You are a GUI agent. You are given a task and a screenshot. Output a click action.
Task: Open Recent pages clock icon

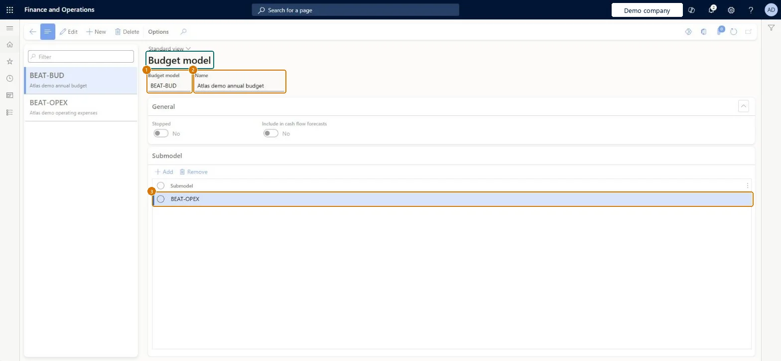point(9,79)
